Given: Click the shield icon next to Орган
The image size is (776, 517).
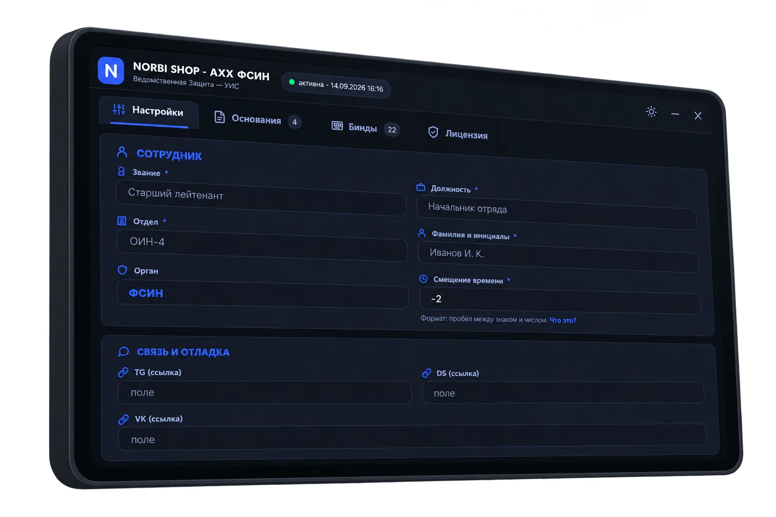Looking at the screenshot, I should [x=122, y=270].
